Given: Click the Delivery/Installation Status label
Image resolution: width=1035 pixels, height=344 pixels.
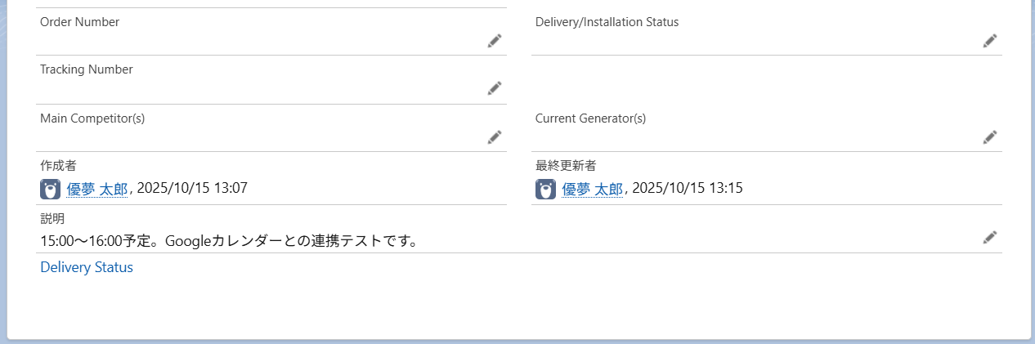Looking at the screenshot, I should click(x=607, y=22).
